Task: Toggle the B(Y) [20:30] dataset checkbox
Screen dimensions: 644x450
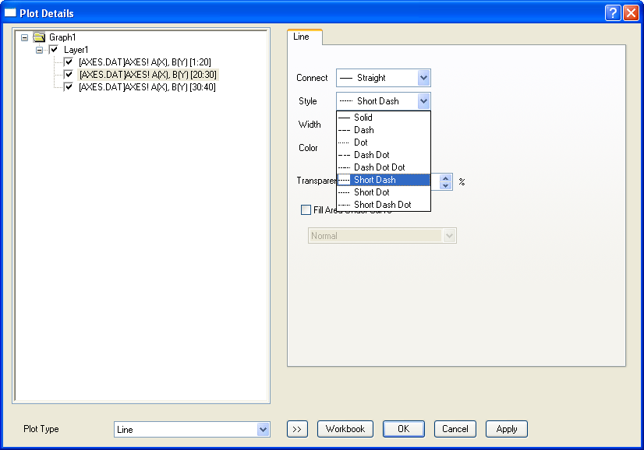Action: (x=69, y=74)
